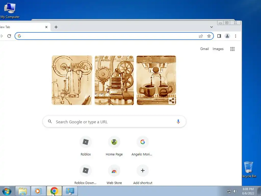Open the side panel icon
261x196 pixels.
(219, 36)
